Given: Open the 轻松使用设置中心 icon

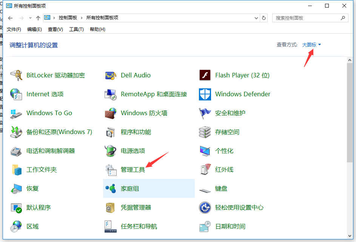Looking at the screenshot, I should point(205,208).
